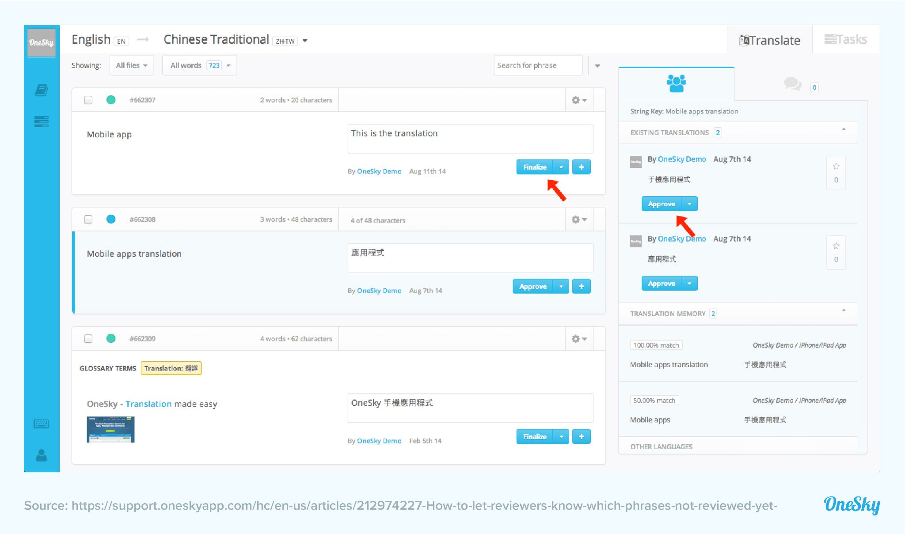
Task: Click the Search for phrase field
Action: click(x=538, y=65)
